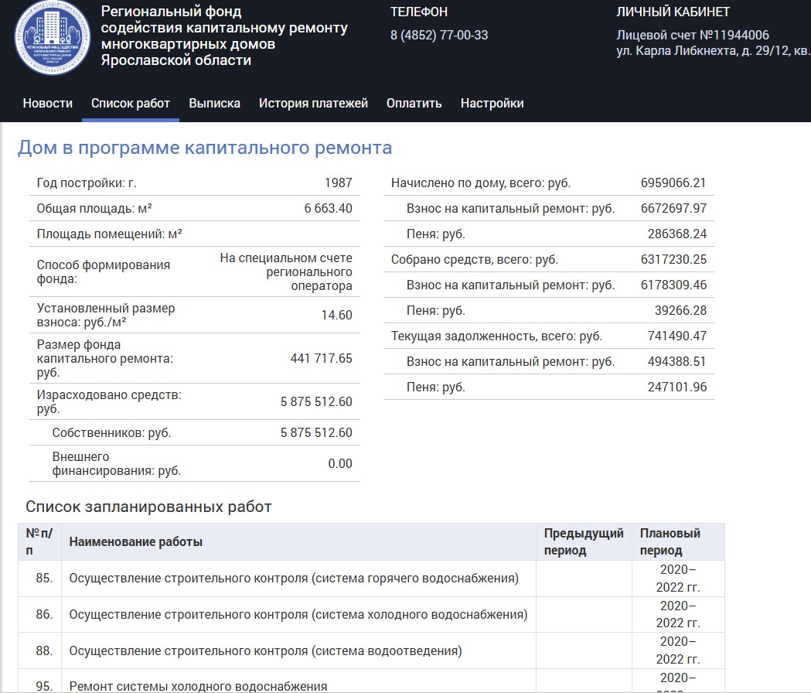Click the fund name title in header
The height and width of the screenshot is (693, 811).
(224, 36)
